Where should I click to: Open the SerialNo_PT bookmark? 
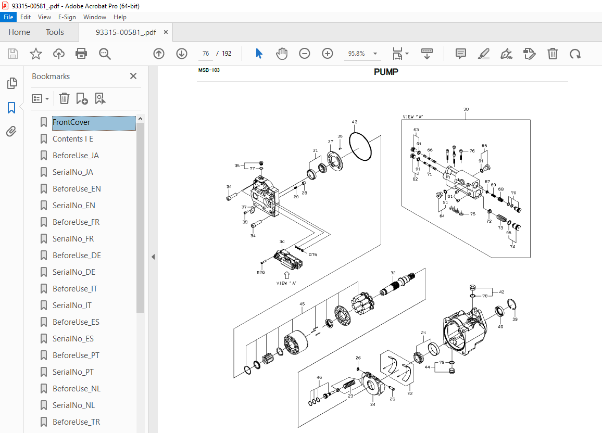pyautogui.click(x=73, y=372)
